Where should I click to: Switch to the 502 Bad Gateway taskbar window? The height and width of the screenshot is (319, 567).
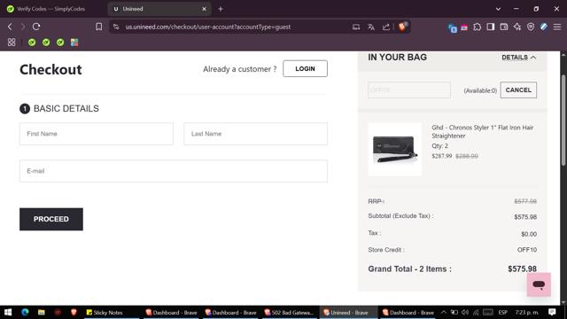289,312
